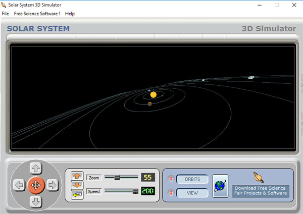Click the VIEW button
The width and height of the screenshot is (303, 214).
(x=192, y=193)
